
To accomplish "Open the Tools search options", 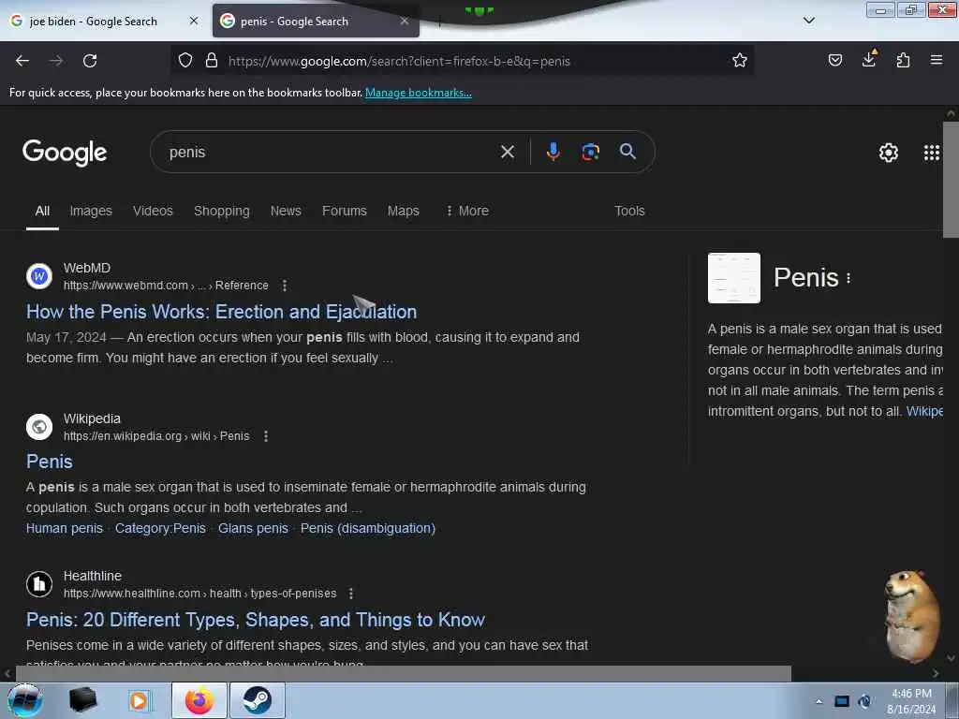I will pyautogui.click(x=629, y=211).
